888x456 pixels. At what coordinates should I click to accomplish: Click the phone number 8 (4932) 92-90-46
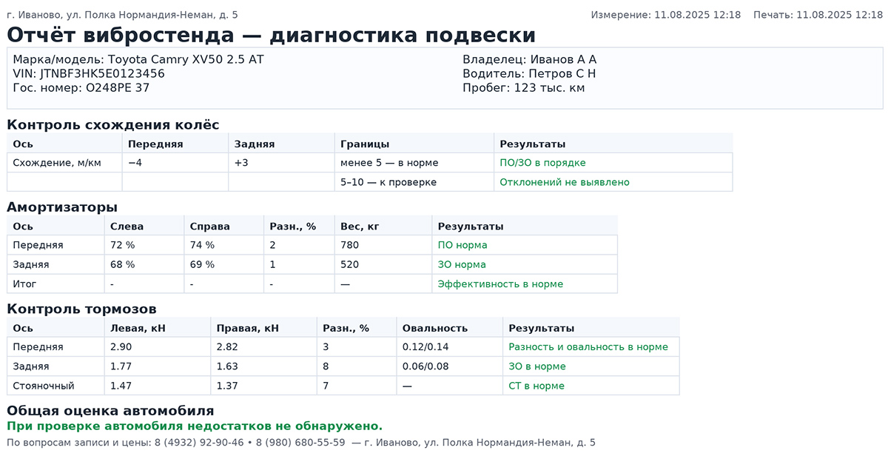coord(199,443)
